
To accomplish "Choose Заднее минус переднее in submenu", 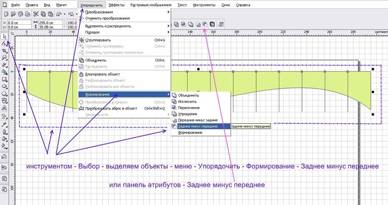I will [x=198, y=126].
